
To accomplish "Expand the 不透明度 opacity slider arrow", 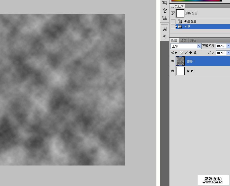I will [x=228, y=46].
